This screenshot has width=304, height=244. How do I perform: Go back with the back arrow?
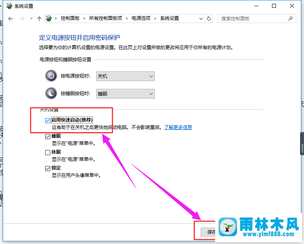11,19
